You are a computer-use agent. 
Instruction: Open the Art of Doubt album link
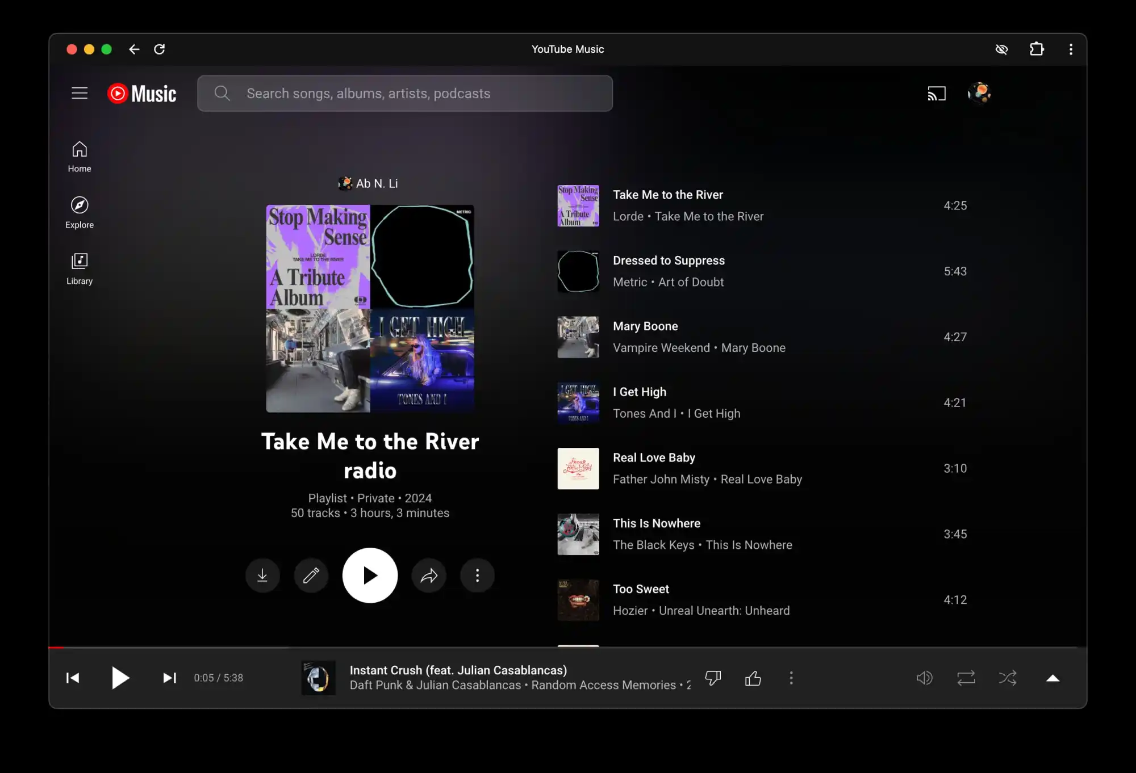[691, 282]
